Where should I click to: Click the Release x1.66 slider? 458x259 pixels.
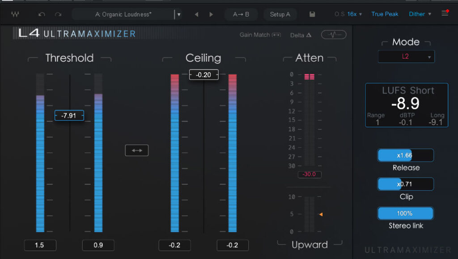(406, 155)
